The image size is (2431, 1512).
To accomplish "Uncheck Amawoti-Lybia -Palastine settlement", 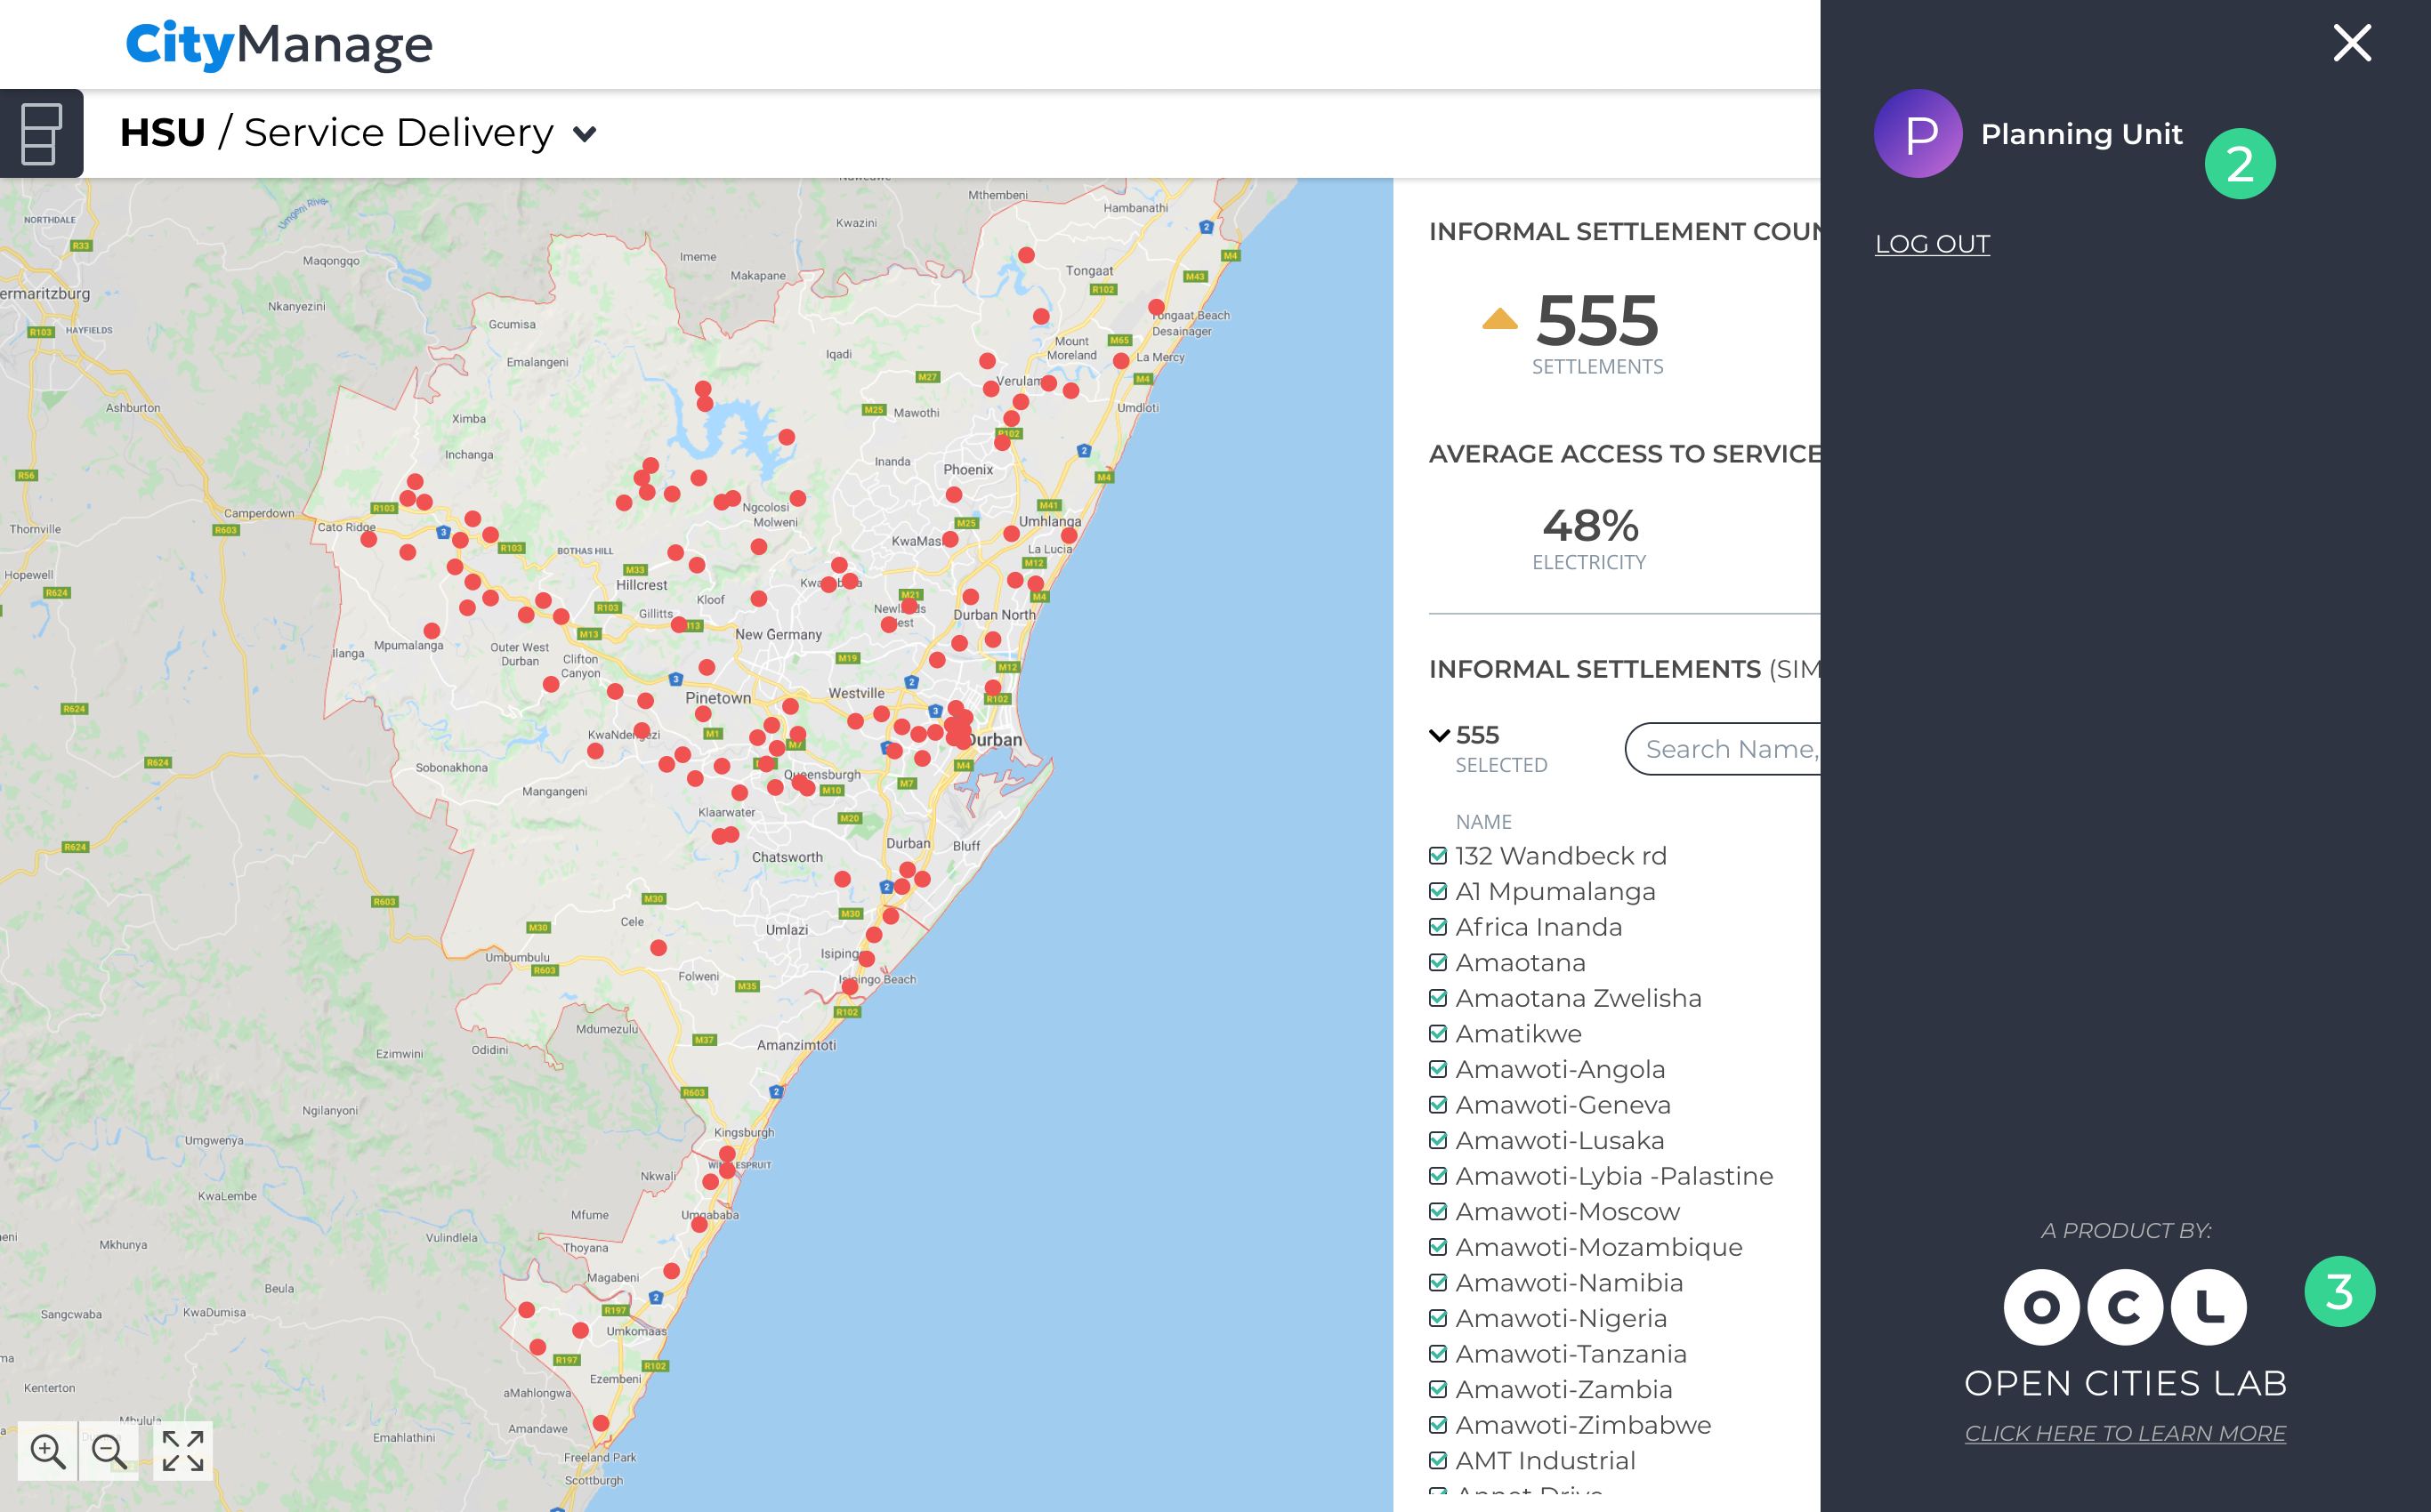I will click(x=1438, y=1176).
